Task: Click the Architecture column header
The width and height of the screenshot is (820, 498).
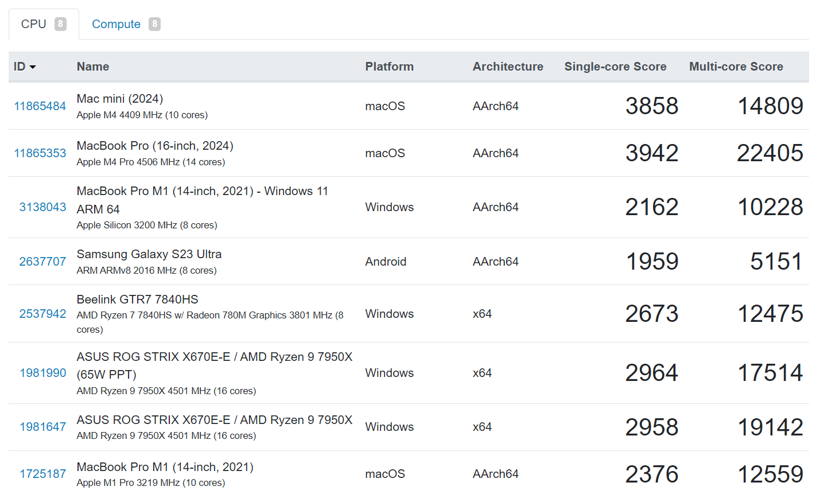Action: [x=508, y=67]
